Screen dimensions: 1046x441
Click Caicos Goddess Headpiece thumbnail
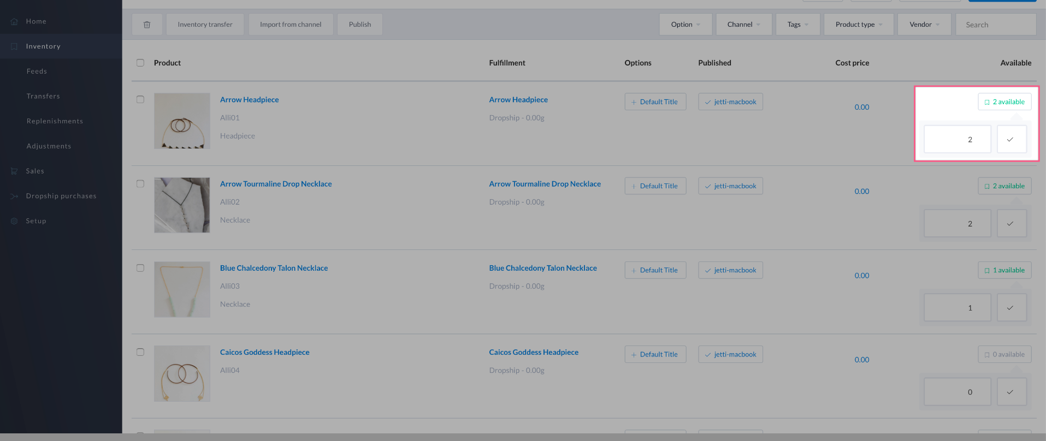pyautogui.click(x=182, y=373)
